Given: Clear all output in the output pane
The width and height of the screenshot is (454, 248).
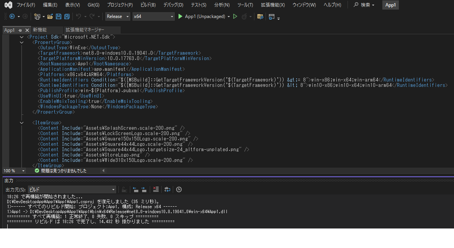Looking at the screenshot, I should pos(156,189).
